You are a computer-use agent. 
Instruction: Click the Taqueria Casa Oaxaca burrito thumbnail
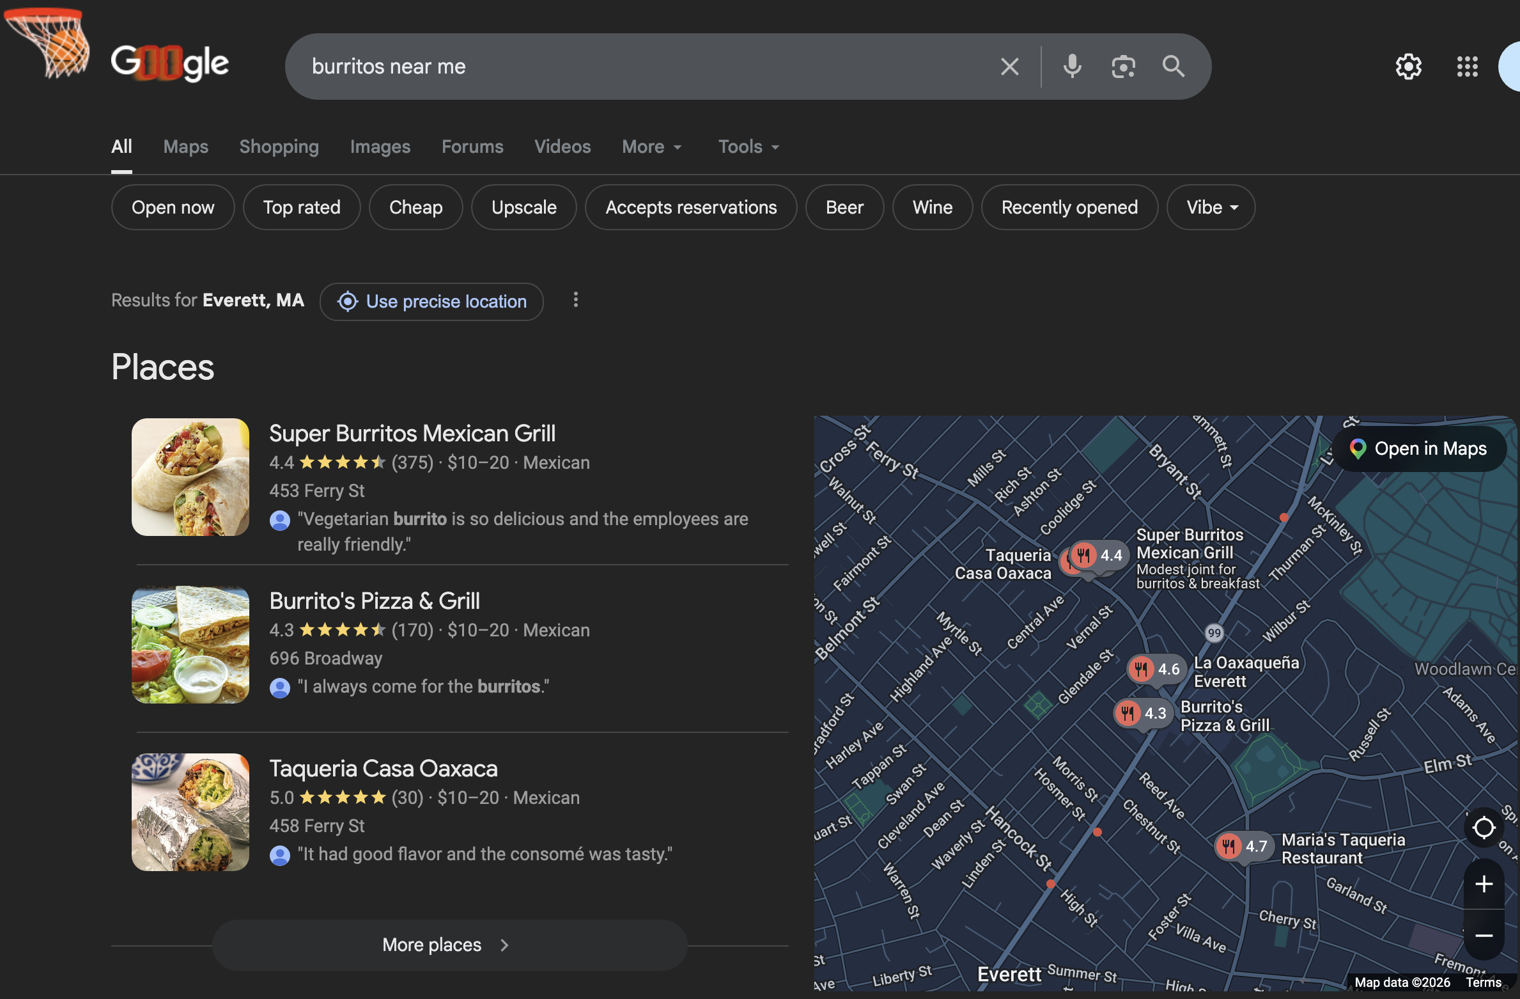pyautogui.click(x=190, y=812)
